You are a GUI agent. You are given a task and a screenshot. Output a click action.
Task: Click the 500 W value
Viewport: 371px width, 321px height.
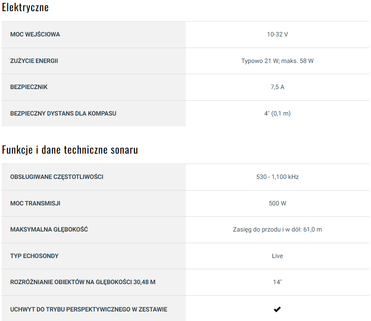tap(277, 203)
